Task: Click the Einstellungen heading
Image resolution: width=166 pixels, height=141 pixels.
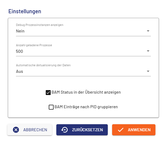Action: (x=25, y=11)
